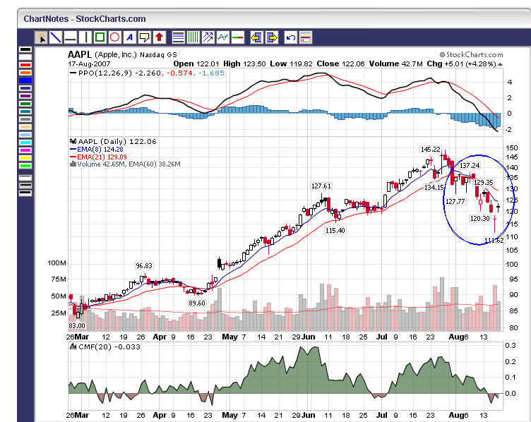
Task: Select the horizontal line tool
Action: click(x=71, y=37)
